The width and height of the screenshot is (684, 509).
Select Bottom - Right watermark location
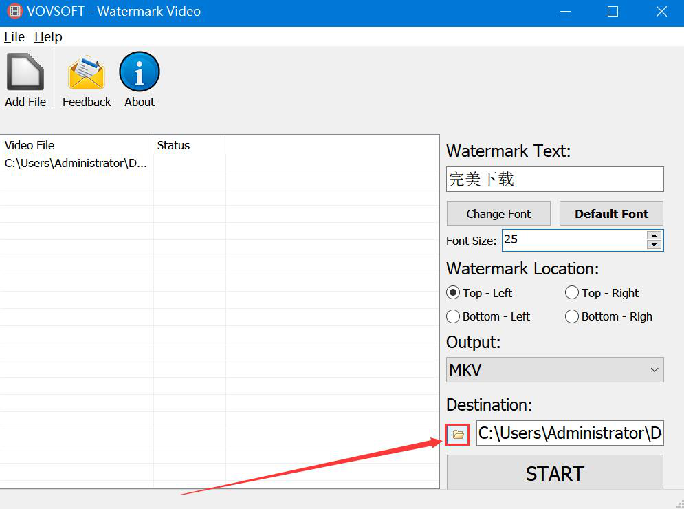[609, 316]
